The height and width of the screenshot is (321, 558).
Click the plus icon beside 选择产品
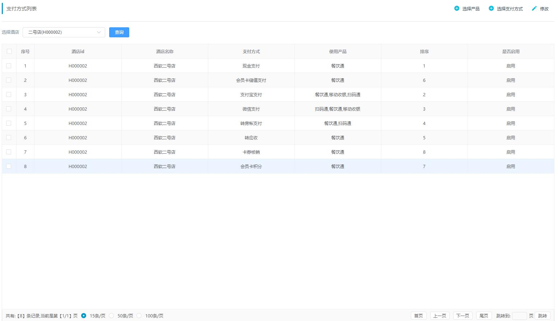pyautogui.click(x=457, y=8)
